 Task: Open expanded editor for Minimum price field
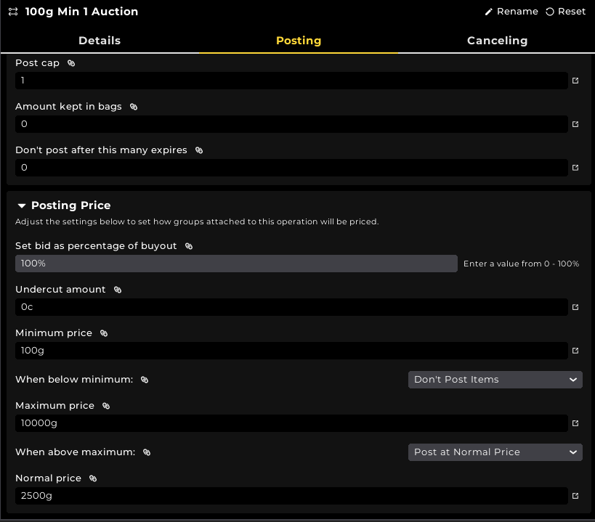tap(575, 351)
